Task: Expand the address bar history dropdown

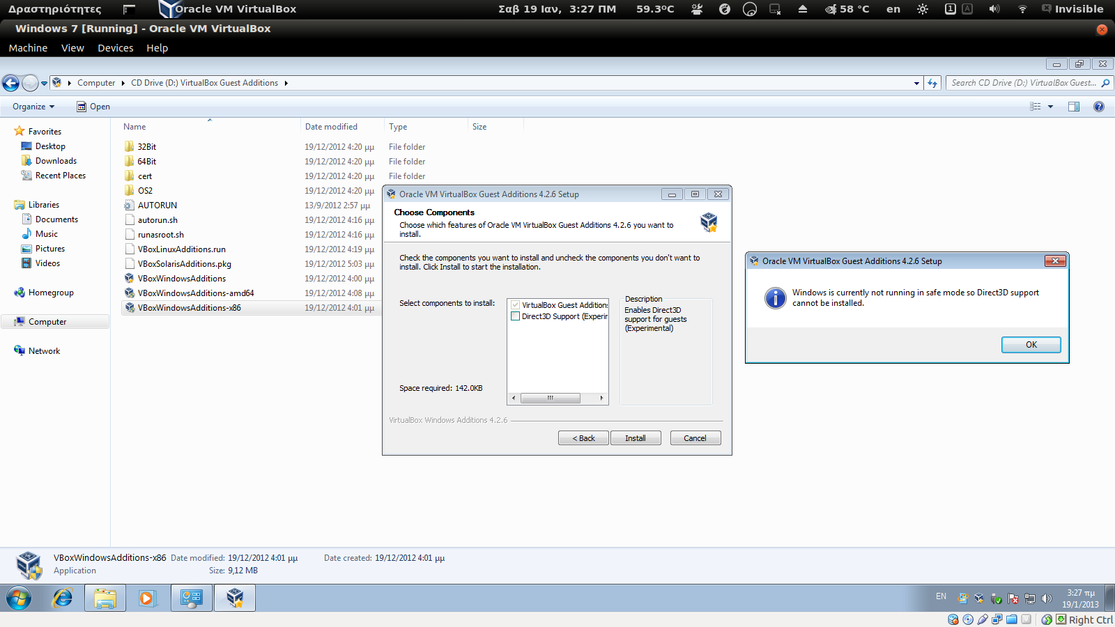Action: click(916, 83)
